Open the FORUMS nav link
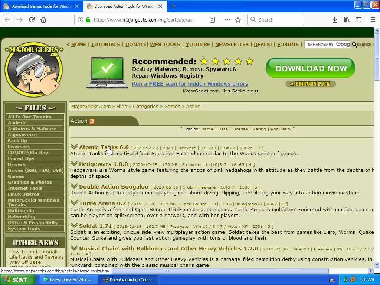This screenshot has width=380, height=285. pyautogui.click(x=288, y=45)
